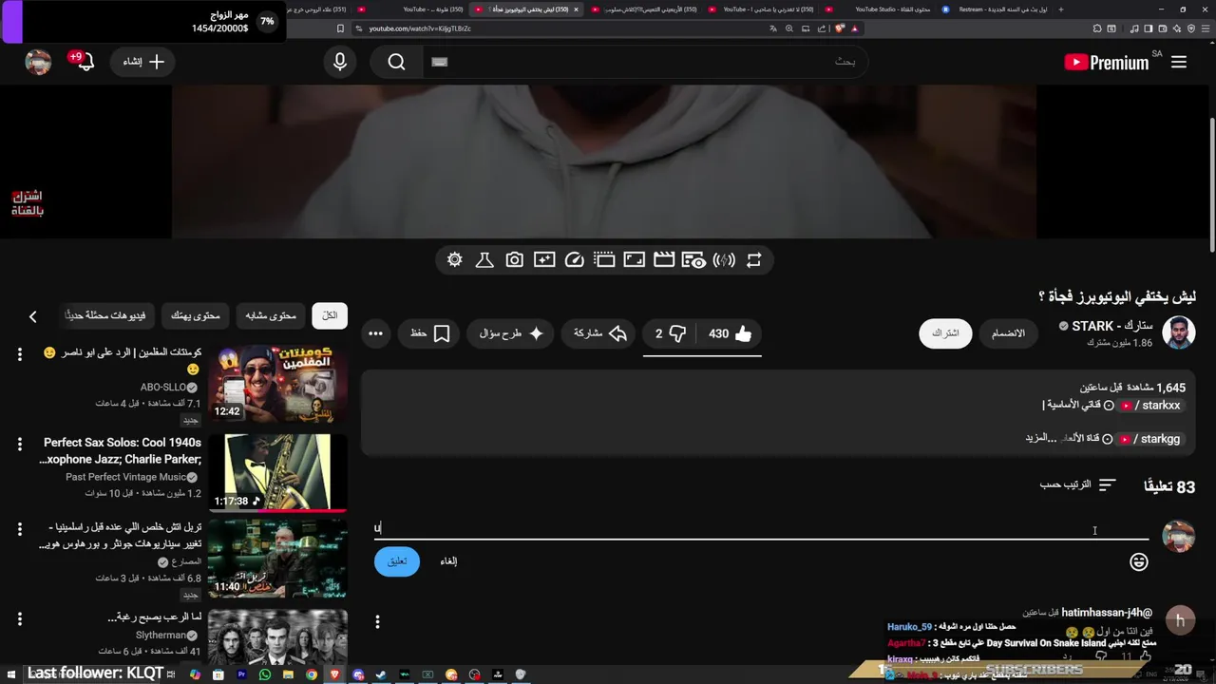This screenshot has height=684, width=1216.
Task: Open the sort by (الترتيب حسب) dropdown
Action: pyautogui.click(x=1077, y=484)
